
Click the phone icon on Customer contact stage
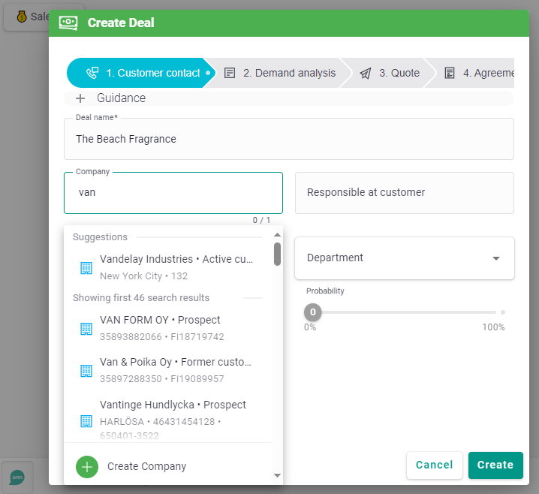(92, 73)
